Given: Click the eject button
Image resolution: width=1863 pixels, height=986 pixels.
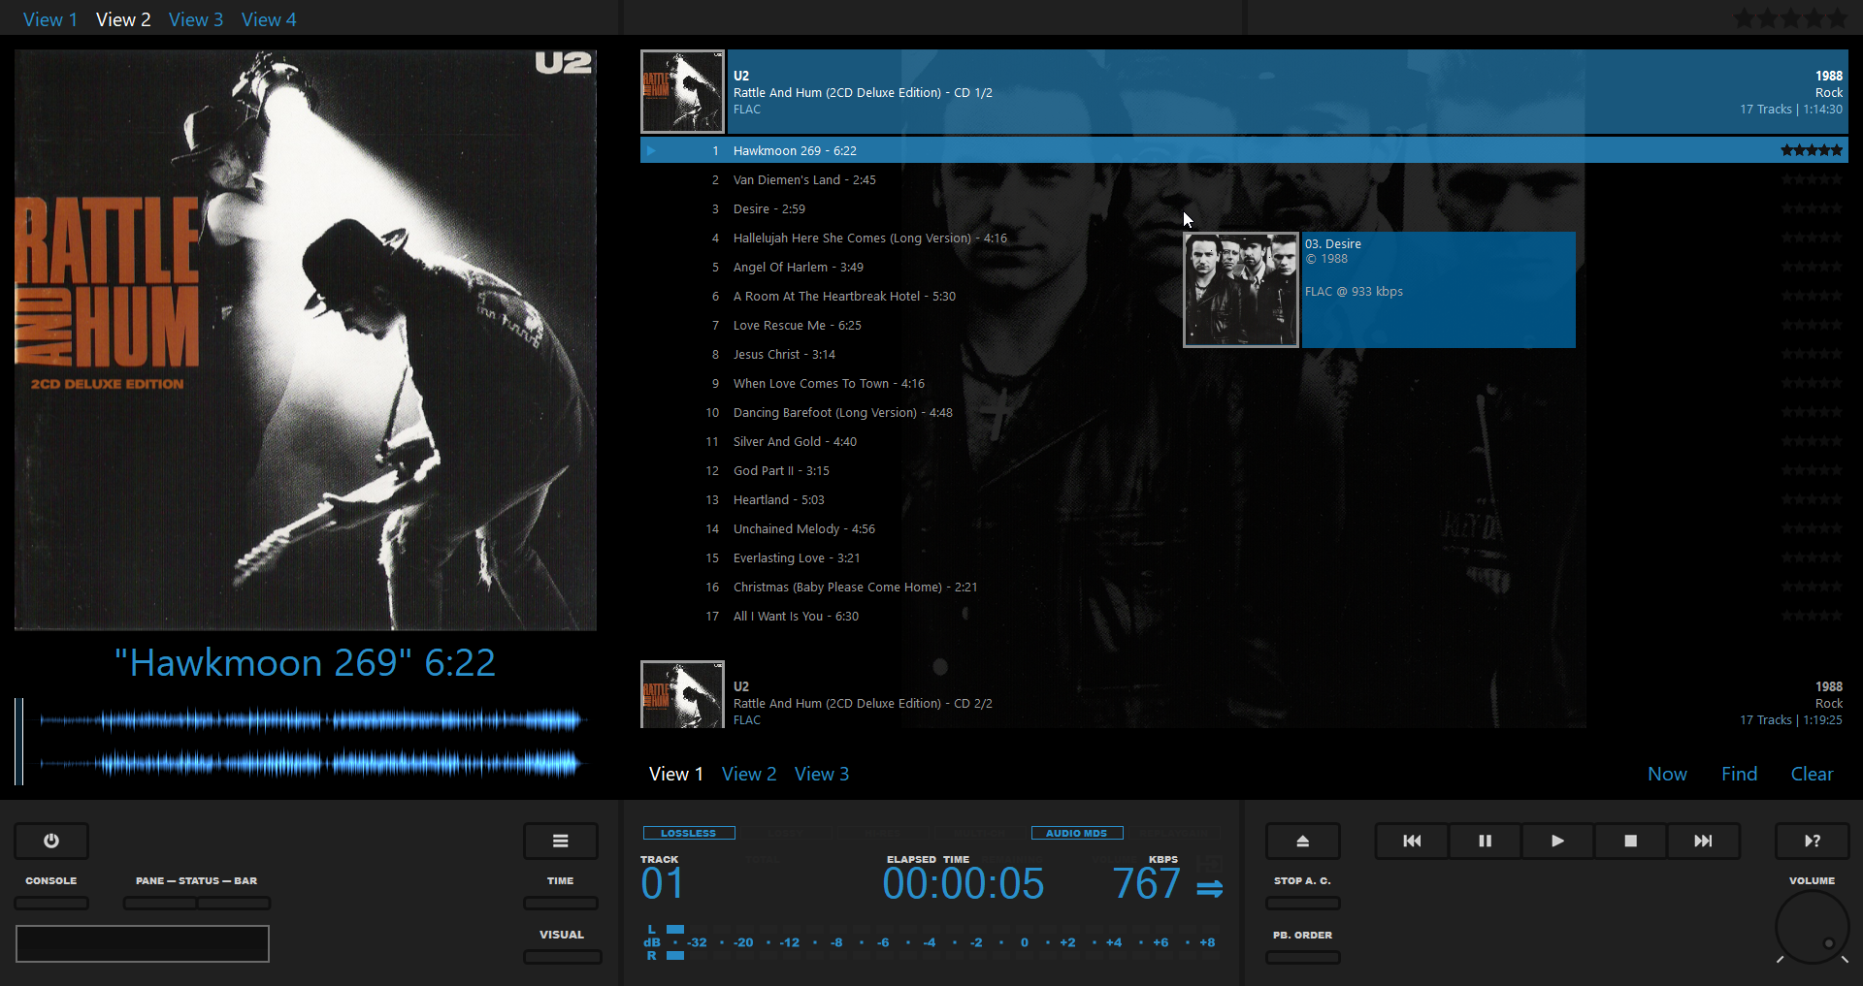Looking at the screenshot, I should (1303, 841).
